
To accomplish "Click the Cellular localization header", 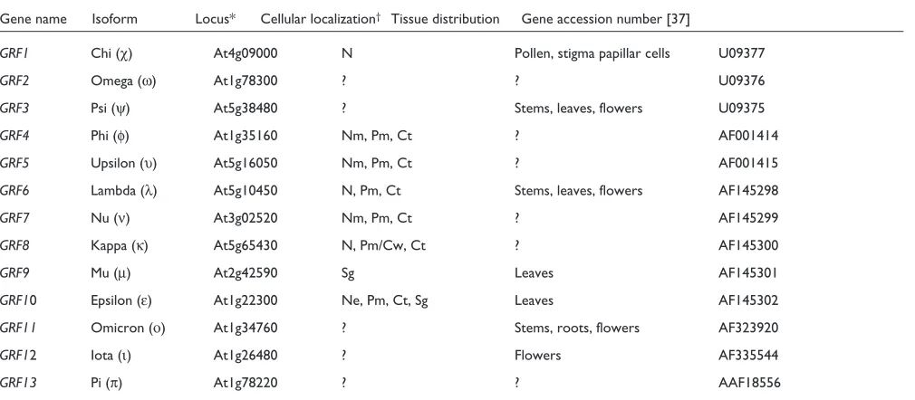I will [321, 19].
